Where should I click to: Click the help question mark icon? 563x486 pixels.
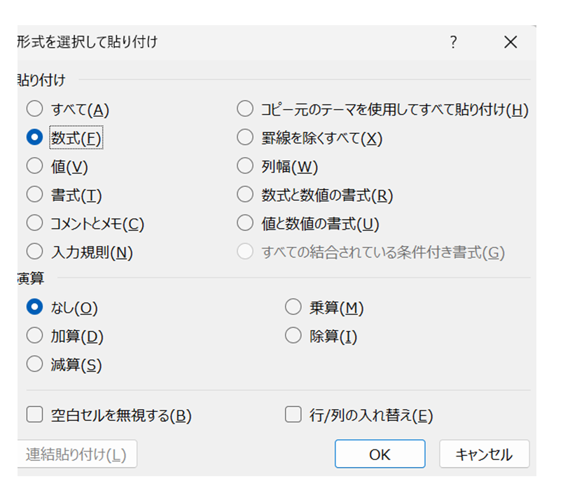click(x=453, y=43)
